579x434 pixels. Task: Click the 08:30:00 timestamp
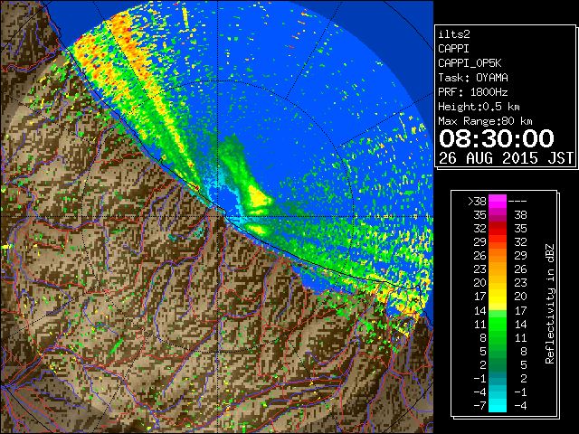tap(497, 138)
